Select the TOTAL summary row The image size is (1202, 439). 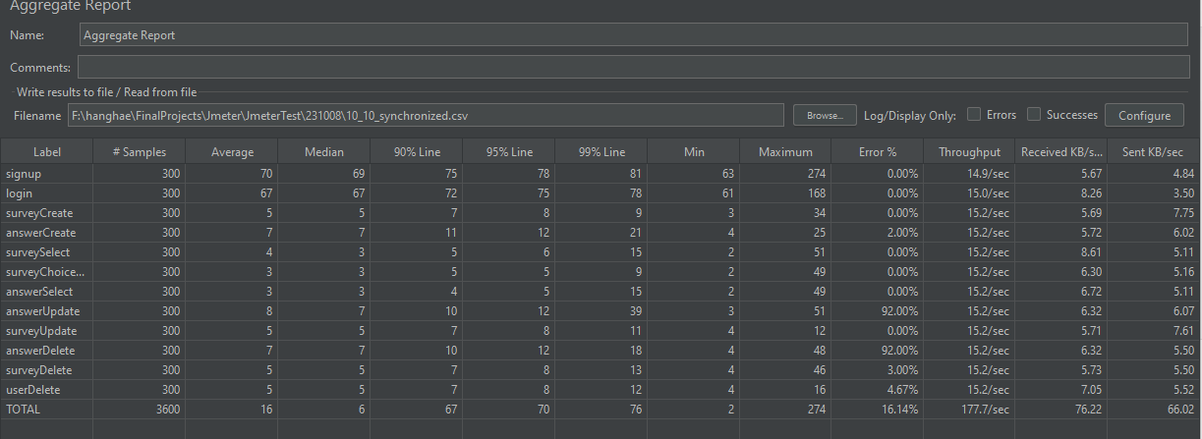pyautogui.click(x=601, y=410)
